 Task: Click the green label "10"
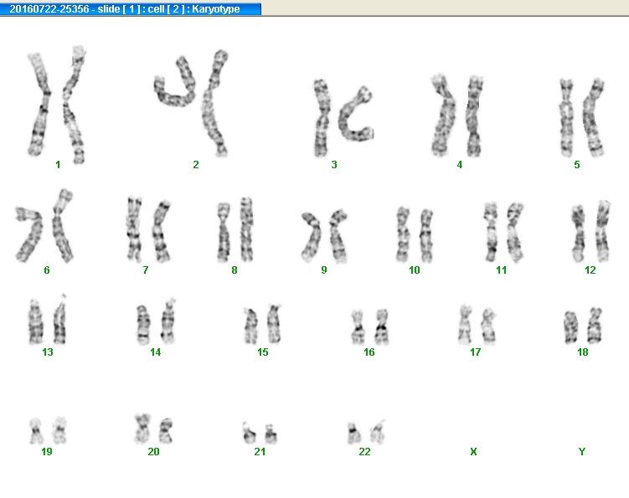point(415,270)
